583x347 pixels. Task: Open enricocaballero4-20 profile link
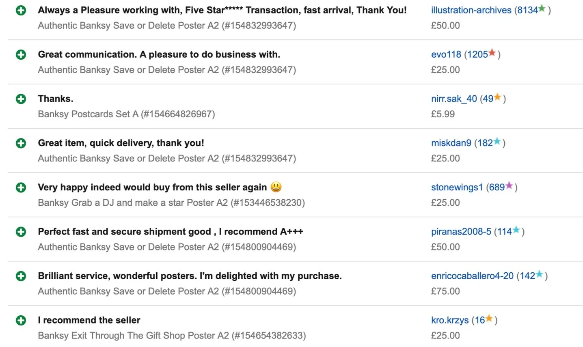(x=472, y=276)
